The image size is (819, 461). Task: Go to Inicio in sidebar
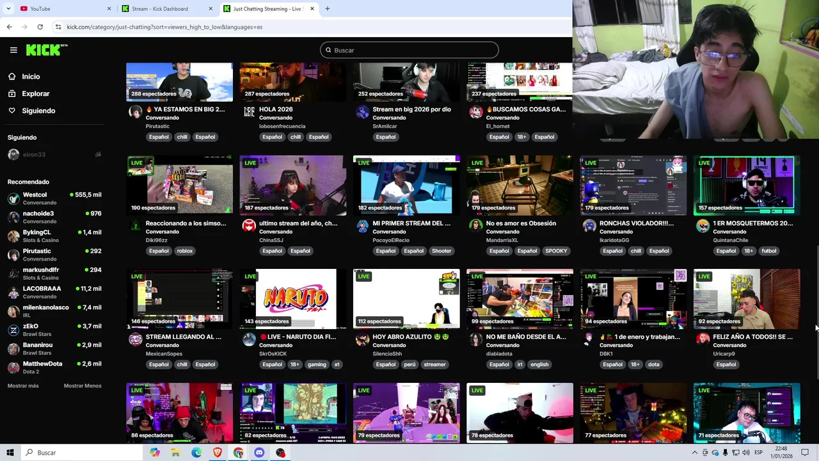(x=31, y=76)
